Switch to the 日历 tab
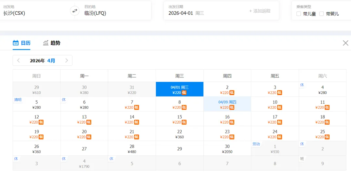This screenshot has height=174, width=351. (21, 43)
